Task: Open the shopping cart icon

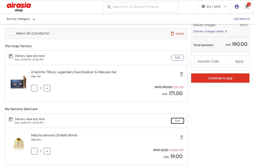Action: [247, 7]
